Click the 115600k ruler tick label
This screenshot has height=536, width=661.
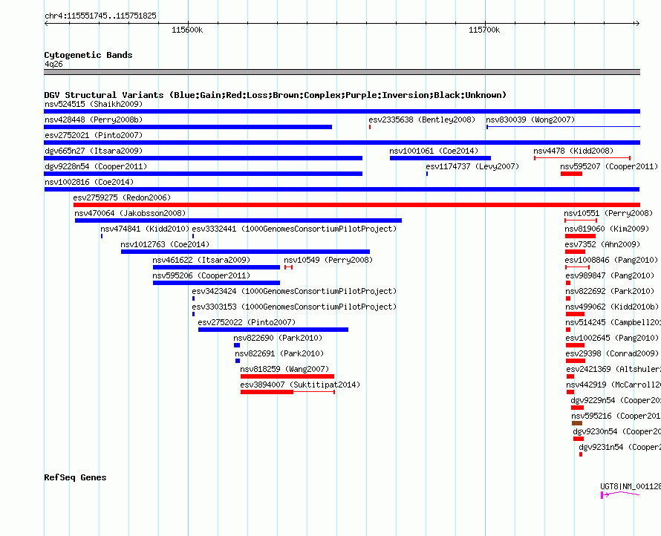pyautogui.click(x=187, y=30)
